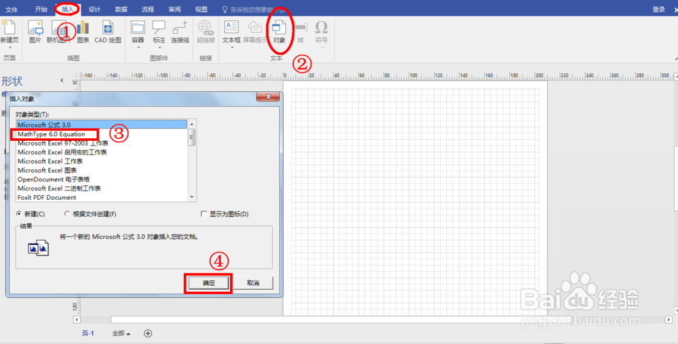Select Microsoft Excel 97-2003 工作表 entry
Image resolution: width=678 pixels, height=344 pixels.
(102, 144)
